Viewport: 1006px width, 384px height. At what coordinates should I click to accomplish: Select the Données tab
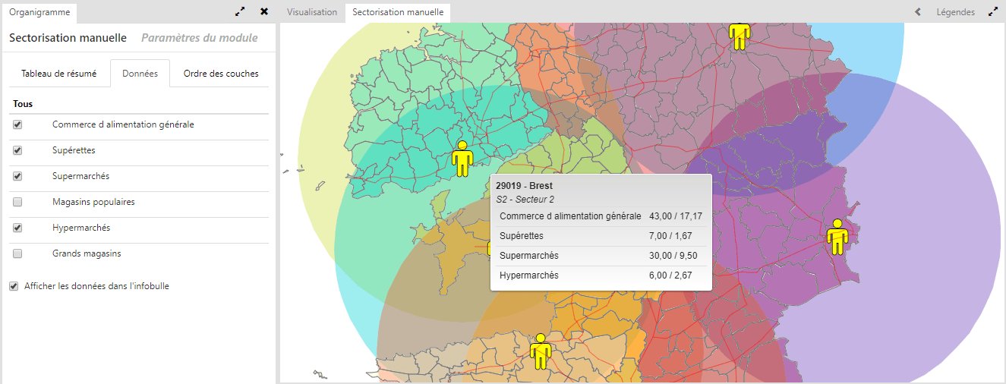tap(140, 74)
